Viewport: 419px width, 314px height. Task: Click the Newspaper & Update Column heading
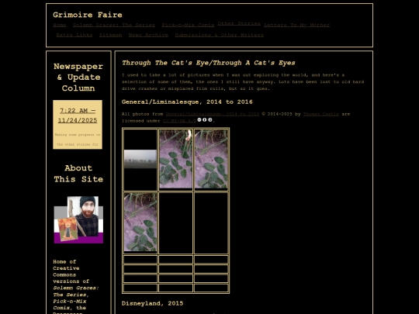pyautogui.click(x=78, y=78)
